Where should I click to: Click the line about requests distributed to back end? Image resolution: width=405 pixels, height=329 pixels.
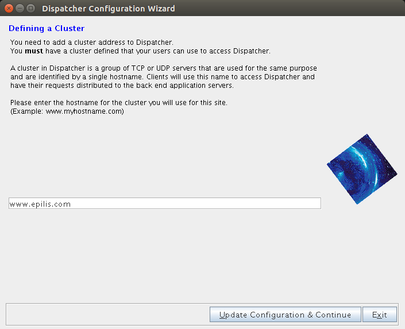122,86
